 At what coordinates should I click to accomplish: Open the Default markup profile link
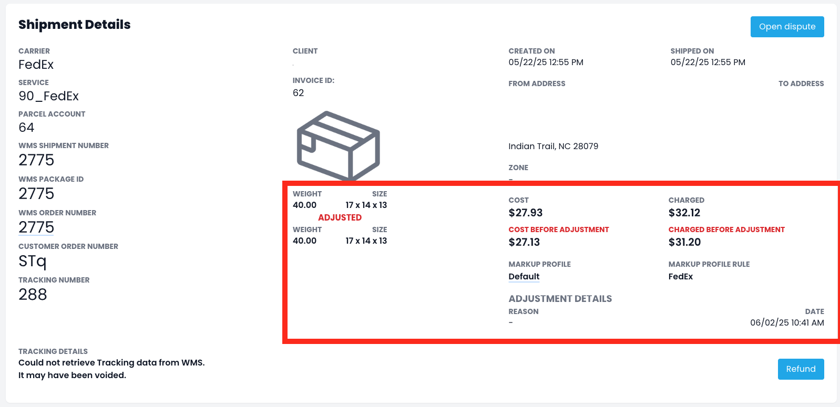(524, 277)
